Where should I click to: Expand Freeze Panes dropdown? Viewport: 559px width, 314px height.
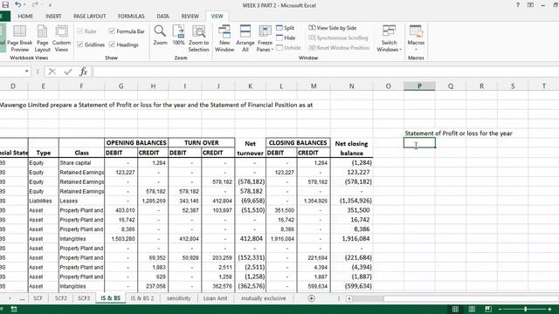coord(265,46)
